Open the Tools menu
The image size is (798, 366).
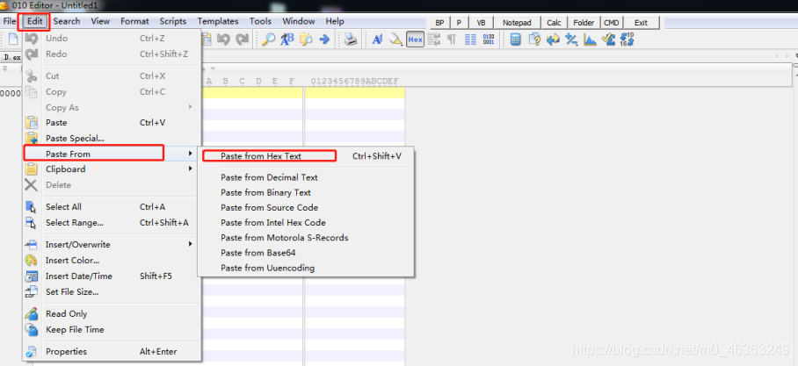(260, 21)
